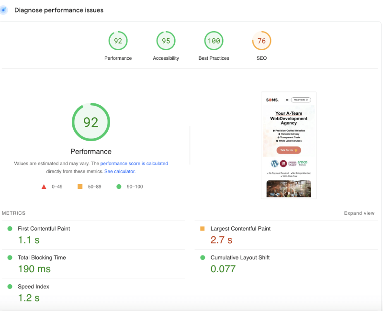Expand the First Contentful Paint metric

[44, 229]
